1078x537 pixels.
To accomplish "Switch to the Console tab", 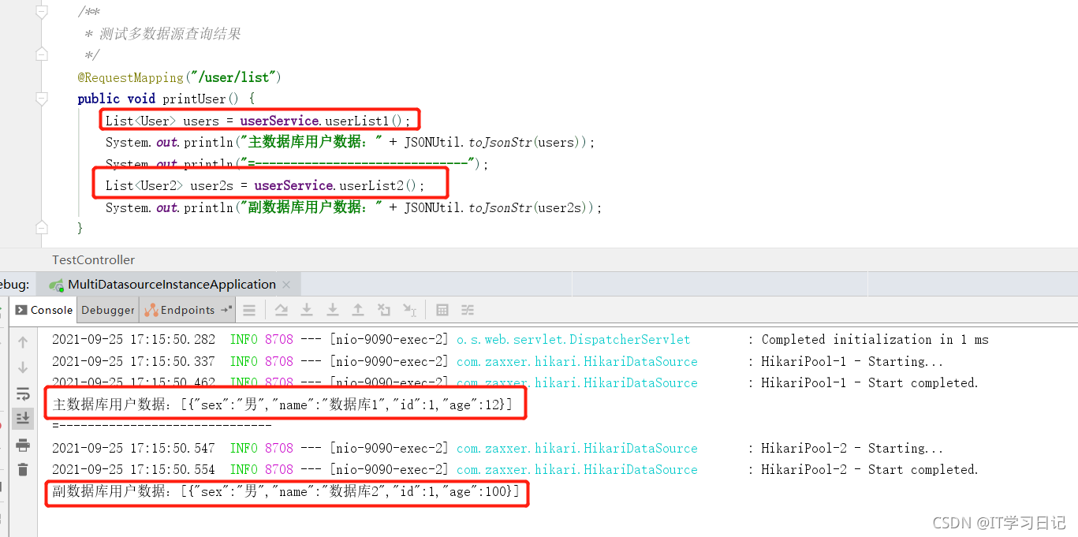I will click(44, 311).
